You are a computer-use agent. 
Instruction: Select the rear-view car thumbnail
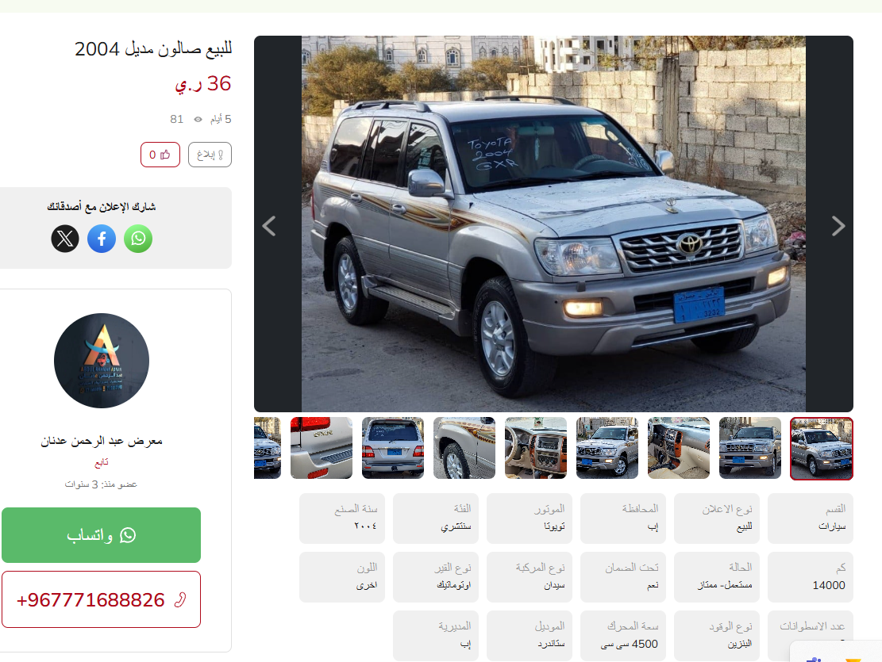(393, 448)
